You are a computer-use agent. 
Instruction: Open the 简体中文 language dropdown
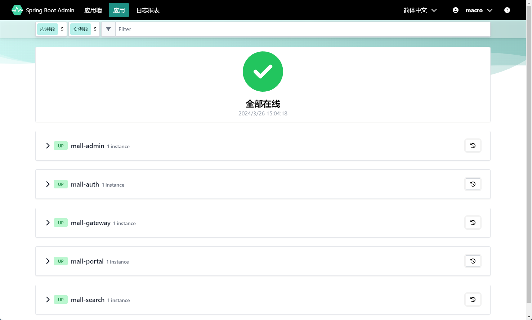point(420,10)
